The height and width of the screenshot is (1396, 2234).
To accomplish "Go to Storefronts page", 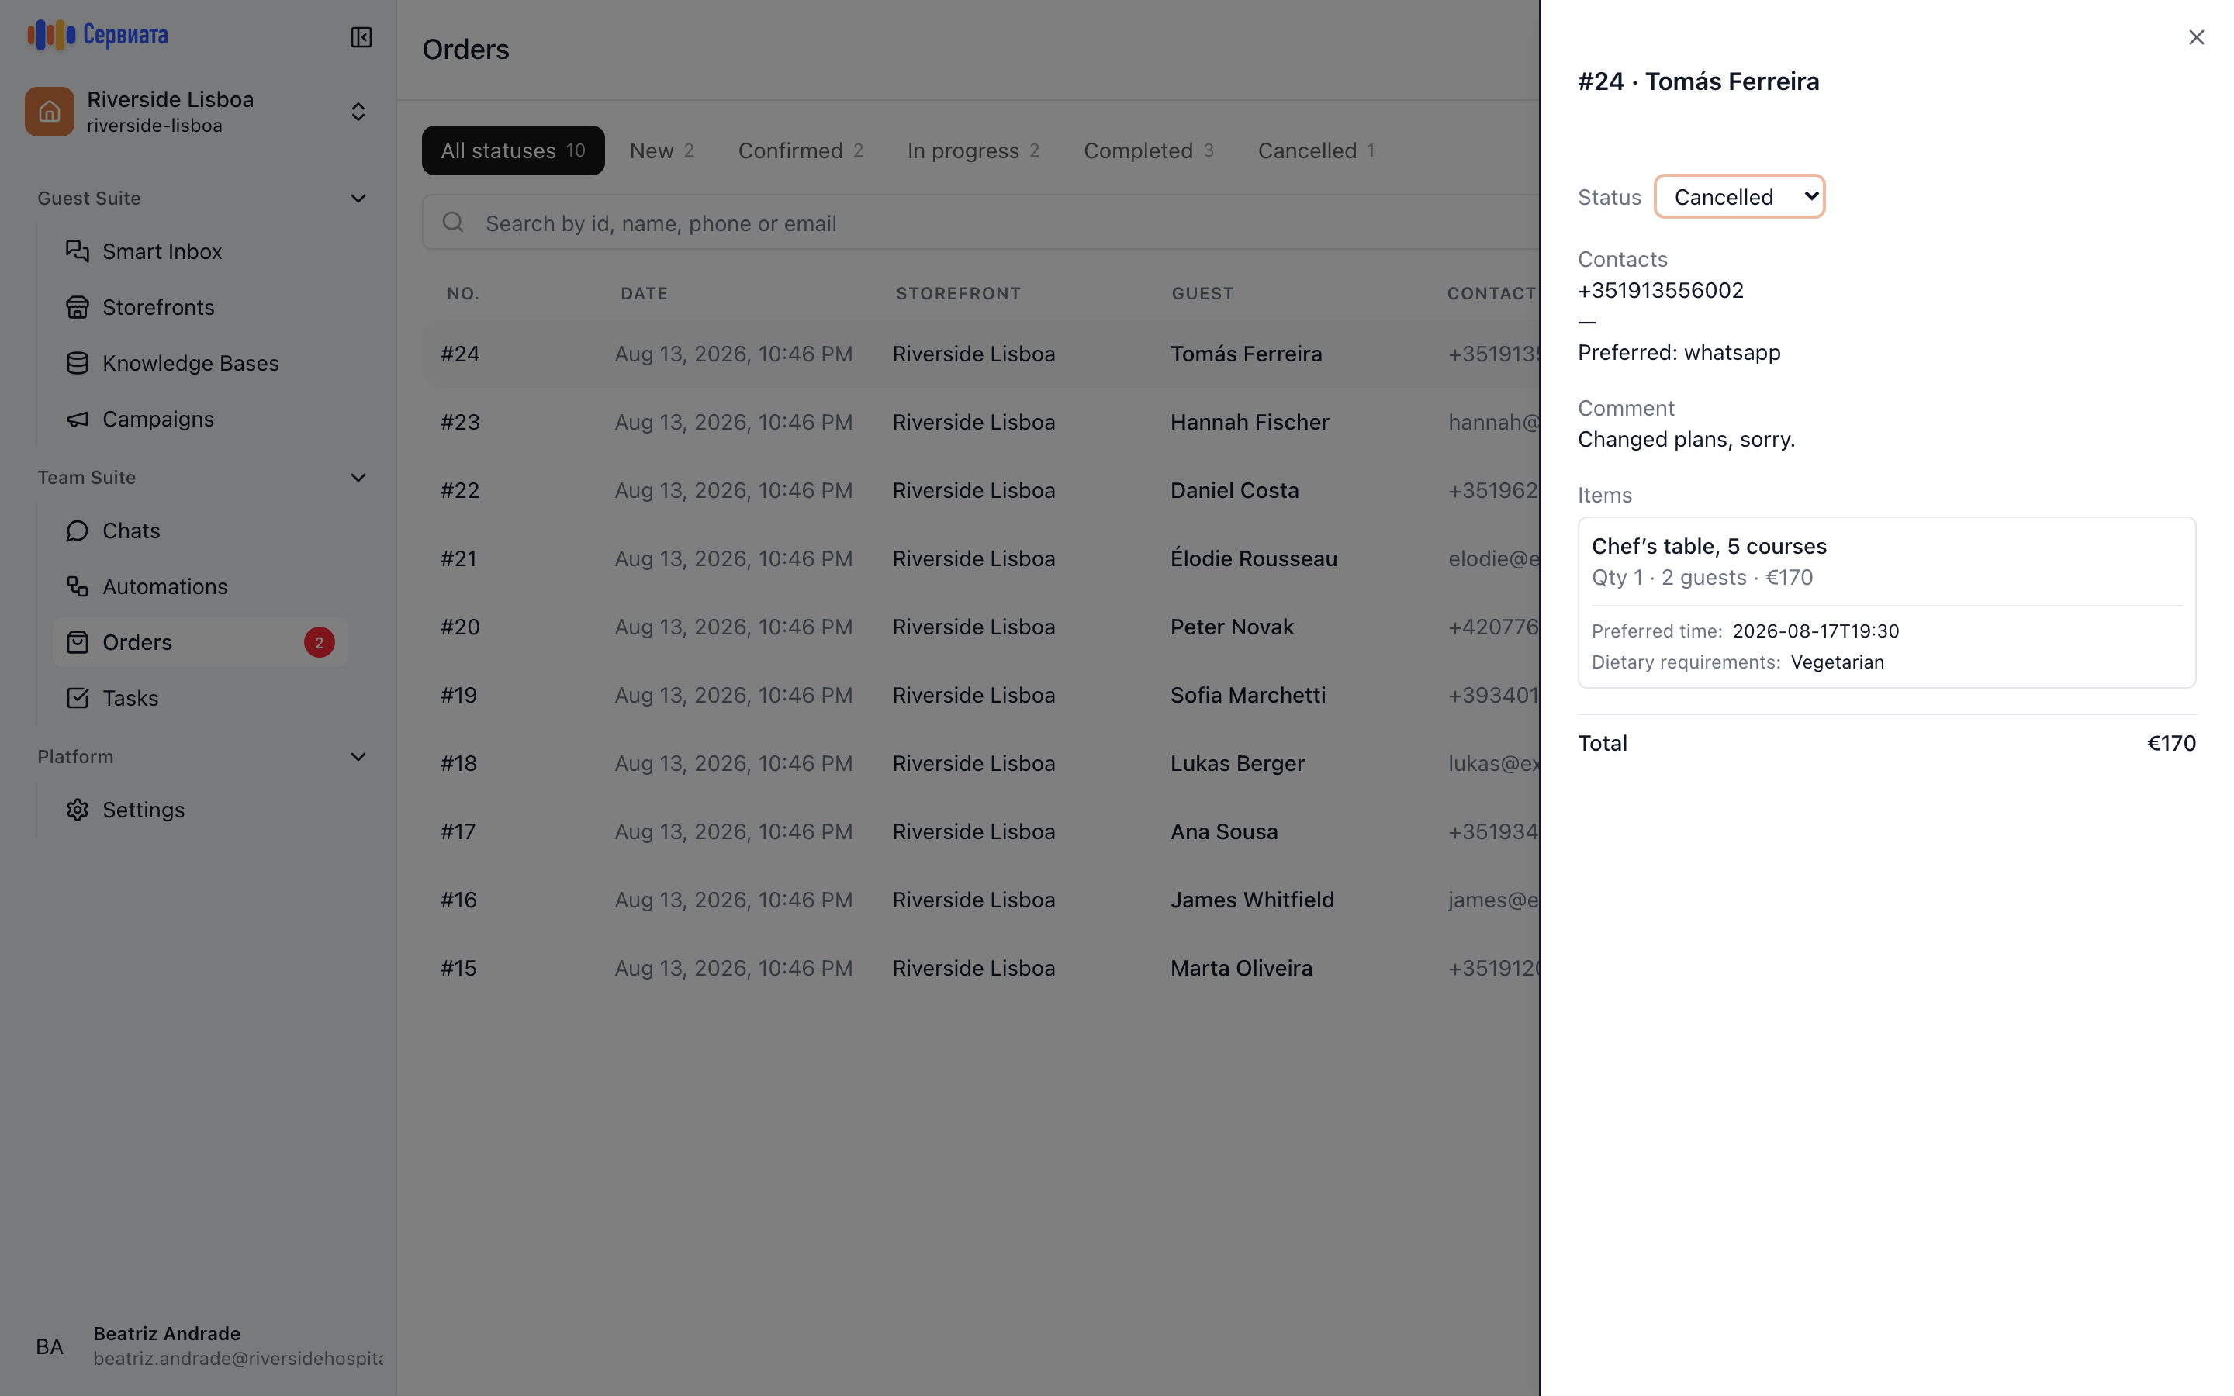I will (x=200, y=306).
